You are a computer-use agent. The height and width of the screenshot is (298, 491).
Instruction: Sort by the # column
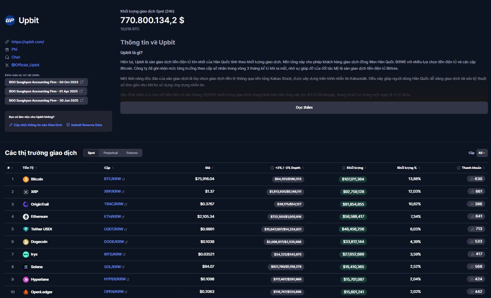[10, 168]
